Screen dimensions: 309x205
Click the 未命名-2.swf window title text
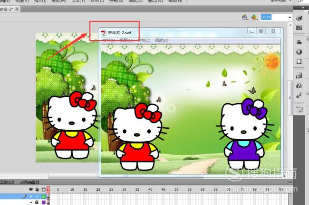point(119,33)
